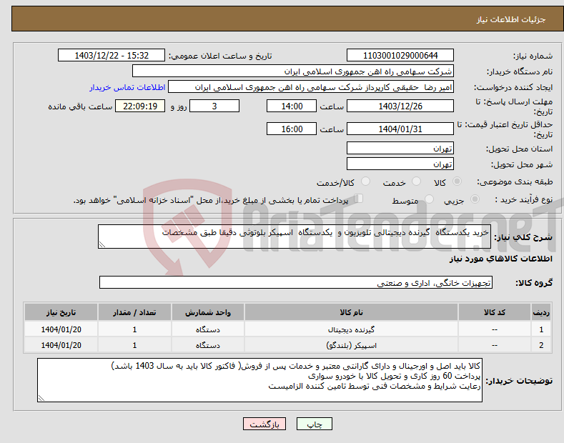Click the general need description text area

pos(295,237)
